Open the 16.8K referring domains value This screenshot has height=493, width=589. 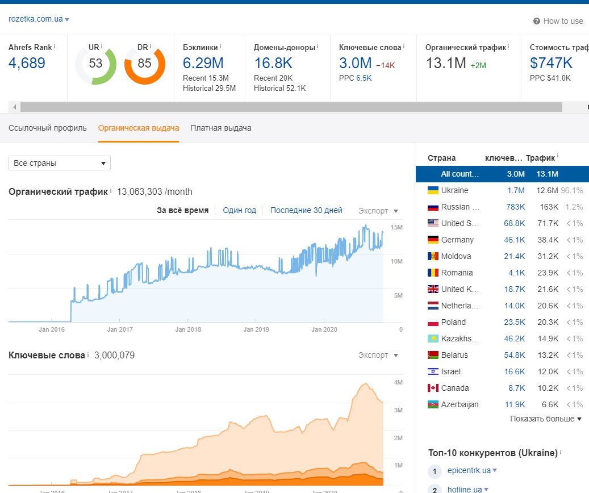click(x=273, y=63)
